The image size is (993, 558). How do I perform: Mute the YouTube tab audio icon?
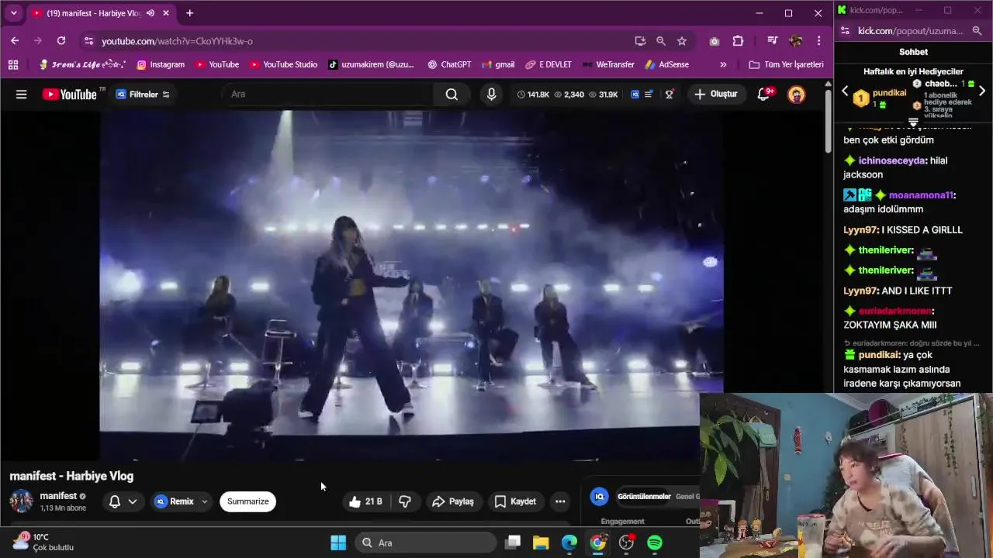point(151,13)
